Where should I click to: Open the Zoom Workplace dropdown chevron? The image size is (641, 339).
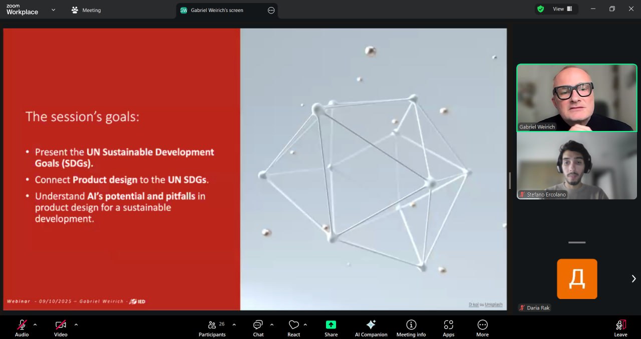coord(54,9)
